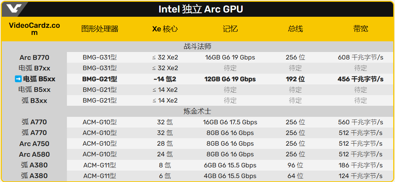Image resolution: width=395 pixels, height=182 pixels.
Task: Select the 带宽 column header
Action: [360, 29]
